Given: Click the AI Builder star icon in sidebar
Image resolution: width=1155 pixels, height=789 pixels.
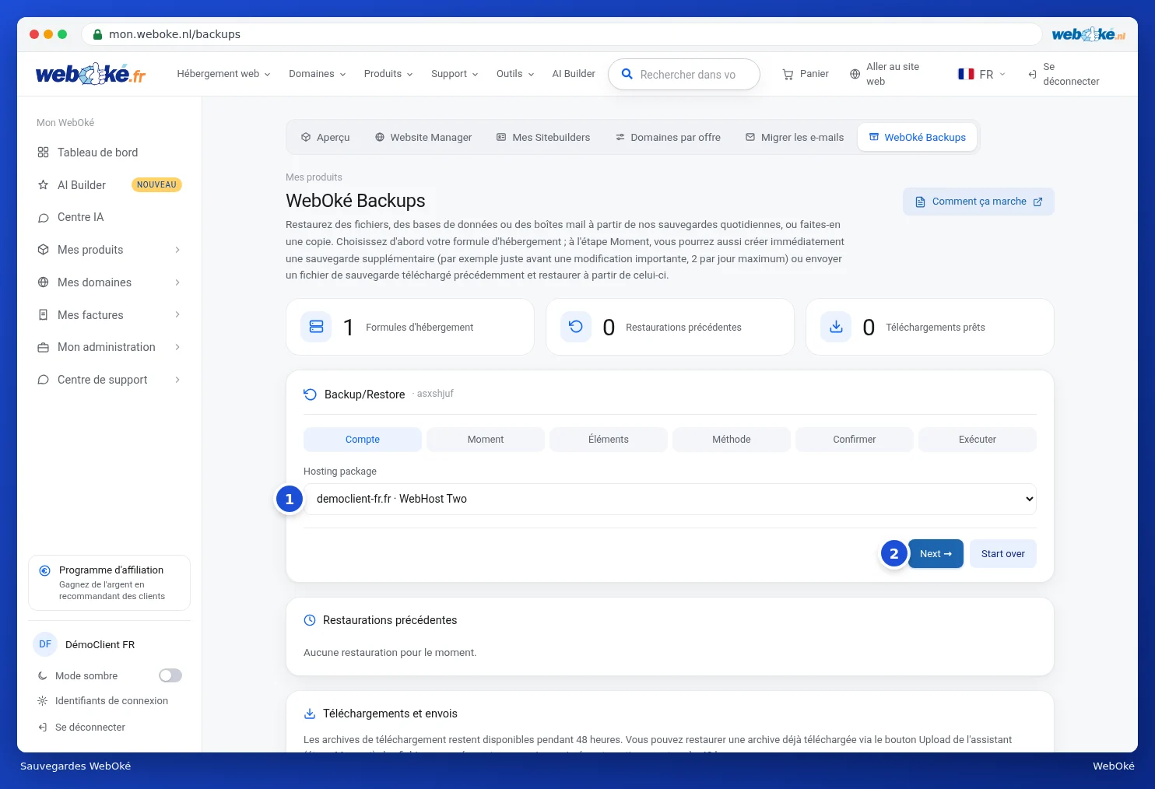Looking at the screenshot, I should click(x=43, y=185).
